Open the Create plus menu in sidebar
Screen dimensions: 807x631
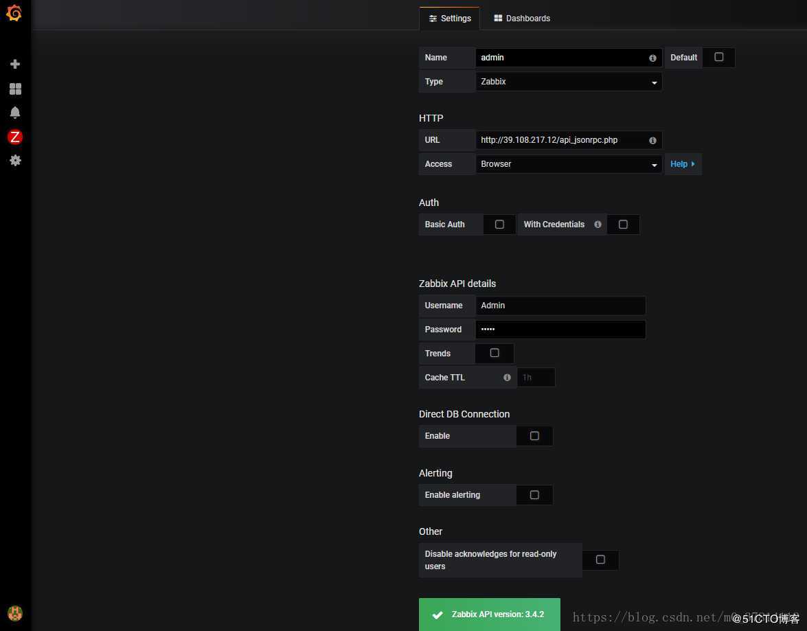point(15,64)
